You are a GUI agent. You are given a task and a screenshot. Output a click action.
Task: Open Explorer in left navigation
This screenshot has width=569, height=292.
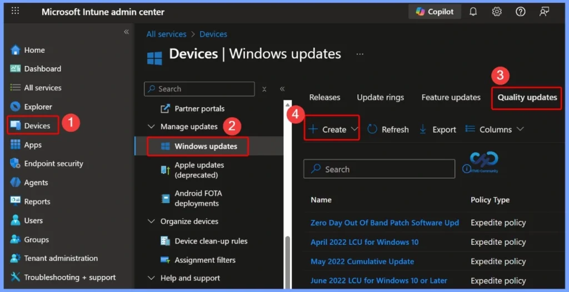pos(31,107)
